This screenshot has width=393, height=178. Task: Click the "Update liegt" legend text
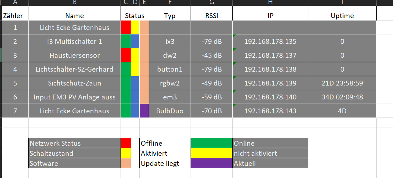point(165,163)
